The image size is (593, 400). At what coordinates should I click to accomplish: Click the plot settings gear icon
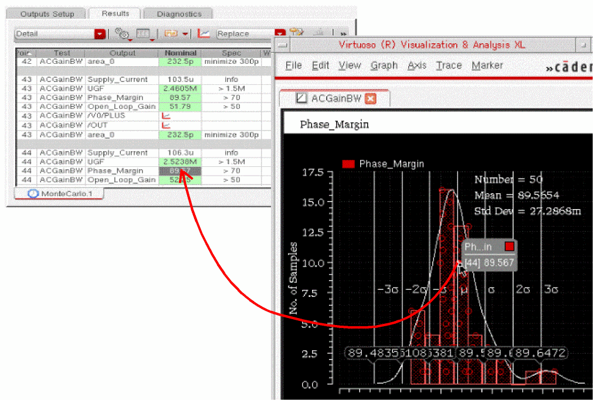pyautogui.click(x=121, y=33)
